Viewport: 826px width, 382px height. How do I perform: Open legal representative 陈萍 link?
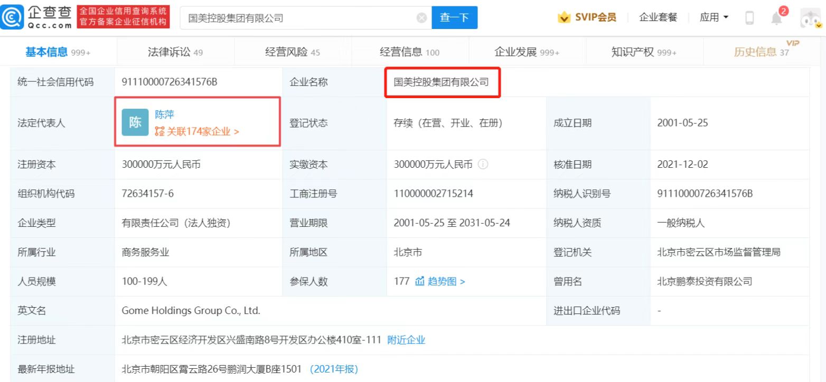(x=164, y=114)
